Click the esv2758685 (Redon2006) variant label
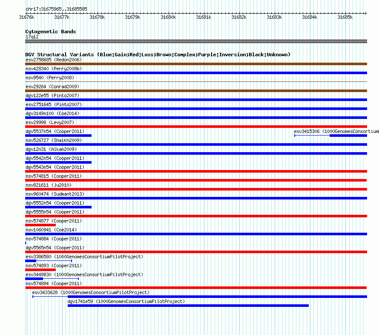This screenshot has height=335, width=379. [x=54, y=60]
